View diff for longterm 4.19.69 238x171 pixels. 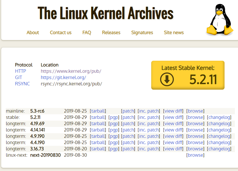pyautogui.click(x=173, y=124)
